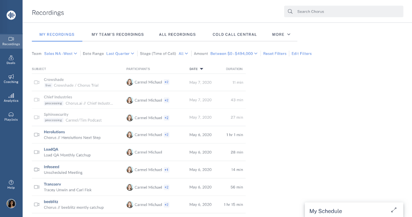Switch to the My Team's Recordings tab
The image size is (412, 217).
click(x=118, y=34)
